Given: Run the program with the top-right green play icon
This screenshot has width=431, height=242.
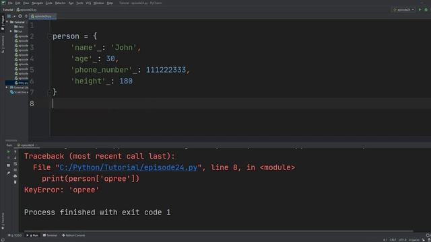Looking at the screenshot, I should point(420,9).
